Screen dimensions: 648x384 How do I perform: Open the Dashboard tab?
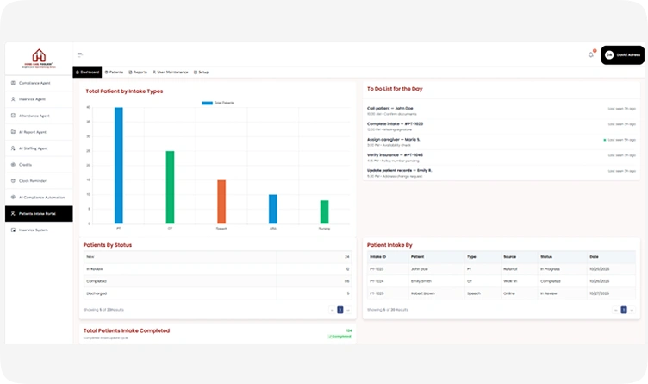pyautogui.click(x=87, y=72)
